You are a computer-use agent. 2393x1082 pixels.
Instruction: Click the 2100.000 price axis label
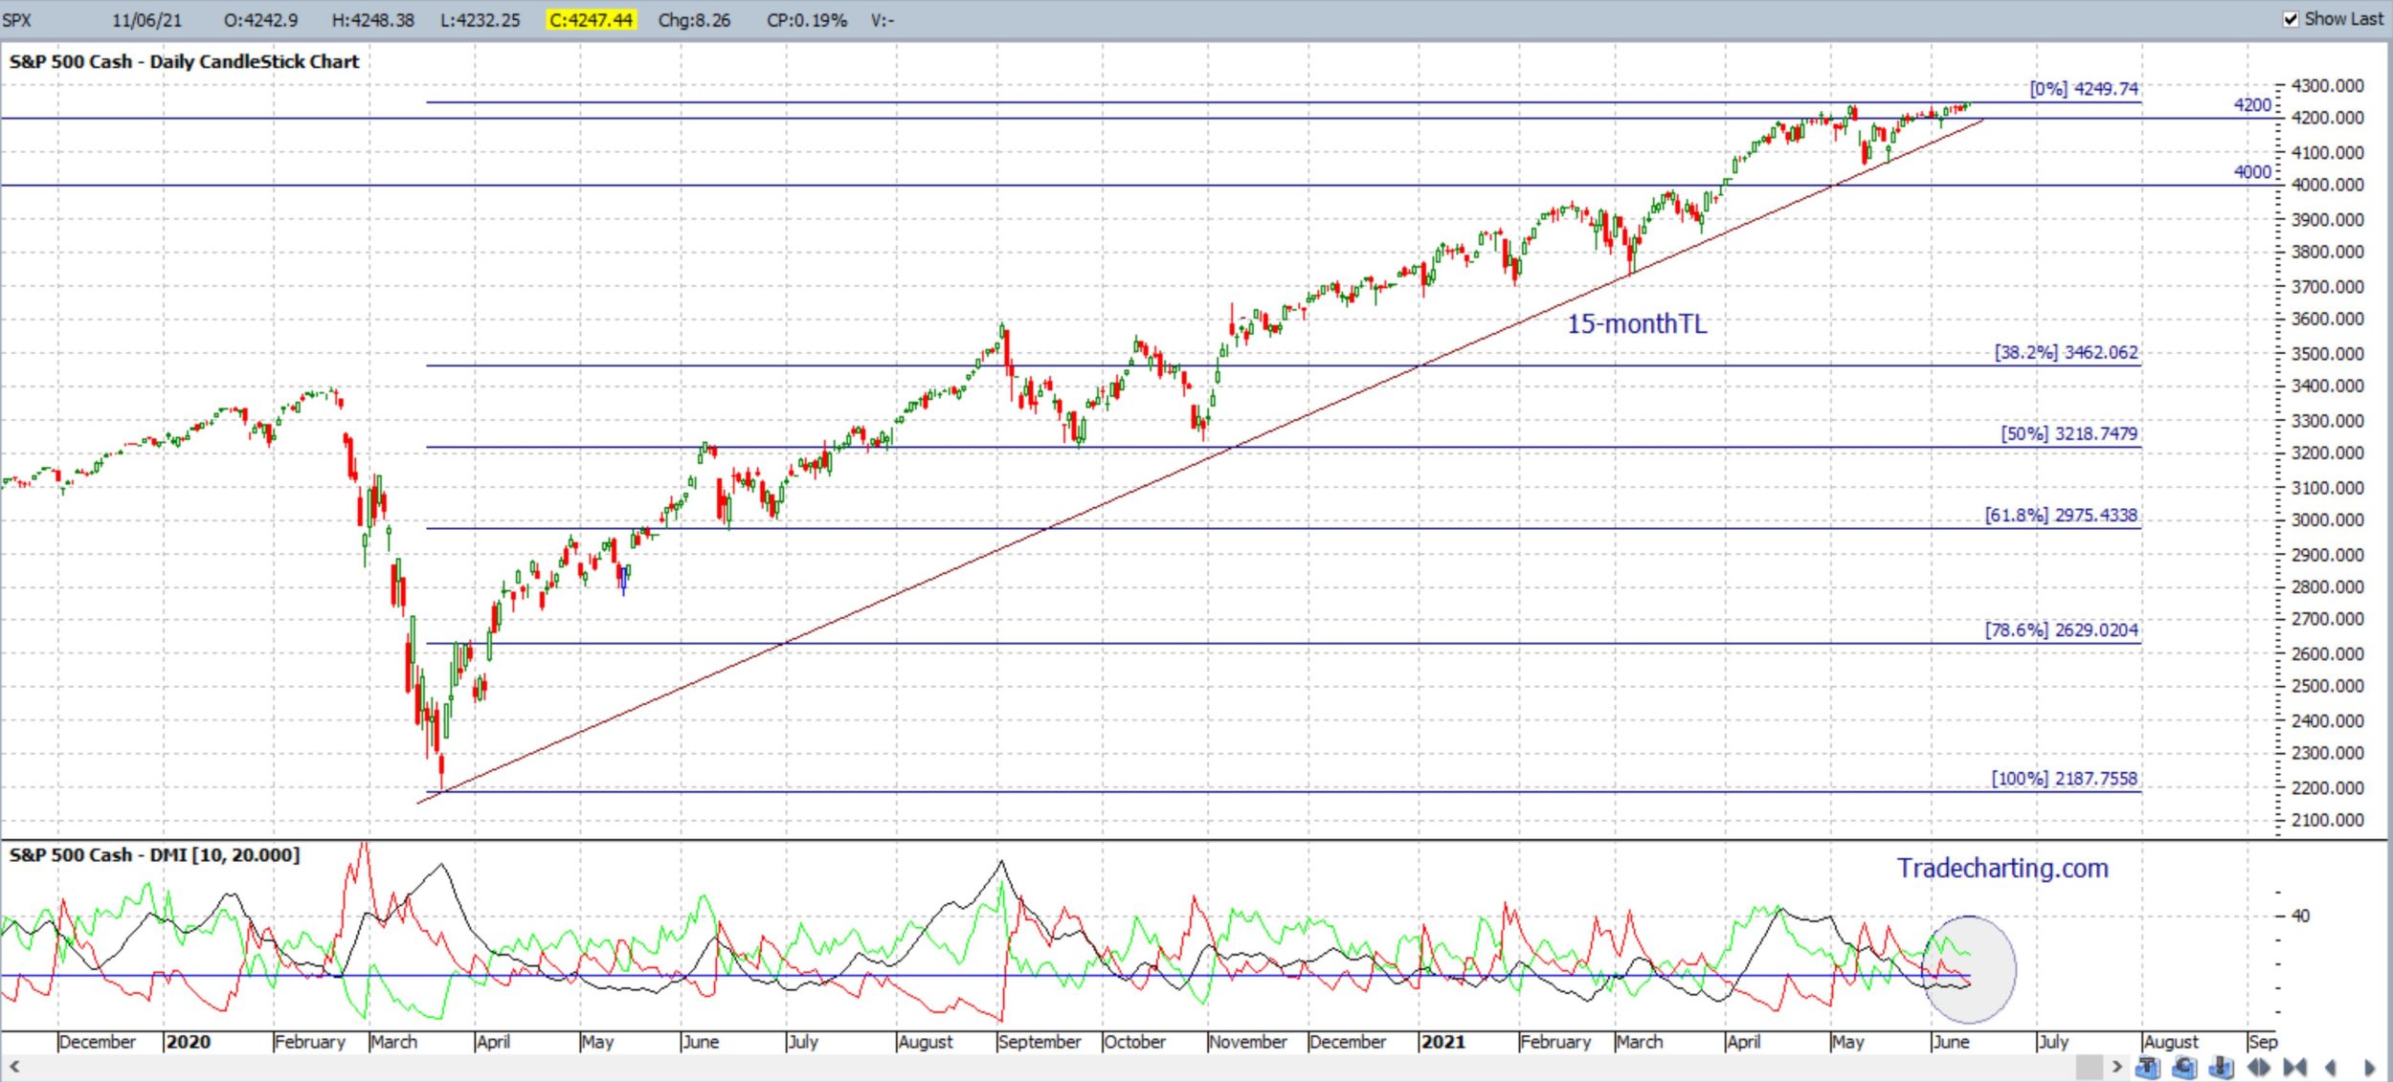[x=2328, y=820]
